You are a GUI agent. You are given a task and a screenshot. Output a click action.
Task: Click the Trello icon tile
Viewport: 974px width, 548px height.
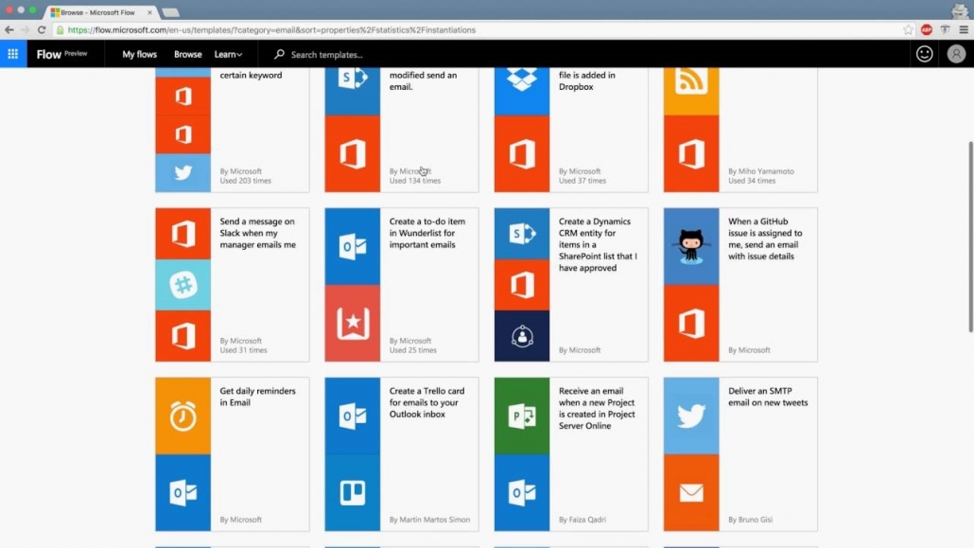[353, 493]
